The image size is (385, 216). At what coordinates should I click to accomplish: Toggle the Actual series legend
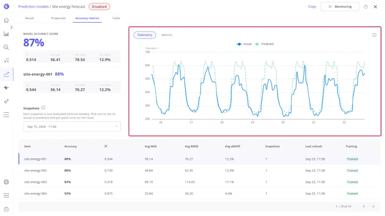point(244,44)
